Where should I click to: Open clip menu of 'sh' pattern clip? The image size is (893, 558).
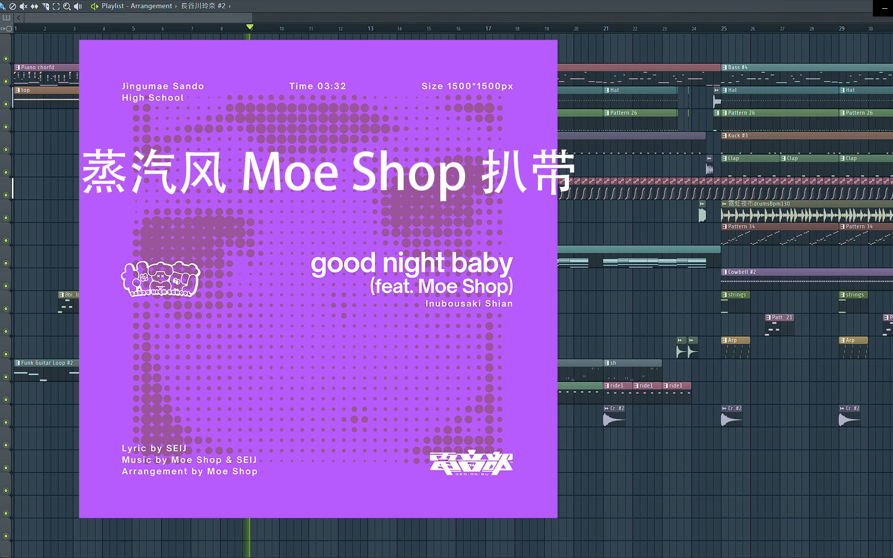click(x=606, y=363)
